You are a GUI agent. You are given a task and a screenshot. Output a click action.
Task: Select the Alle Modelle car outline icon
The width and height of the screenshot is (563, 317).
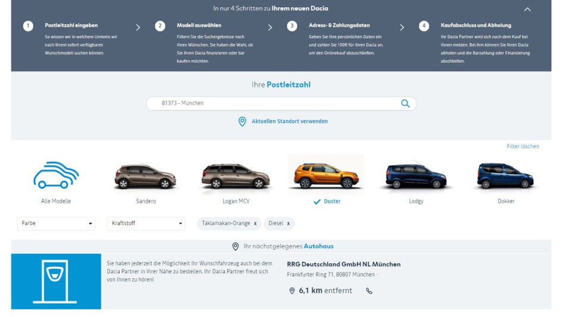click(x=56, y=175)
